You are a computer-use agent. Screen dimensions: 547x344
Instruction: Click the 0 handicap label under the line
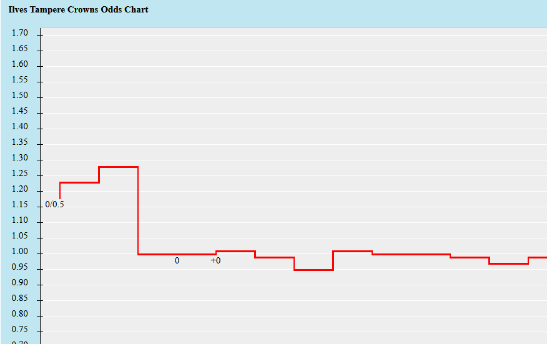177,260
